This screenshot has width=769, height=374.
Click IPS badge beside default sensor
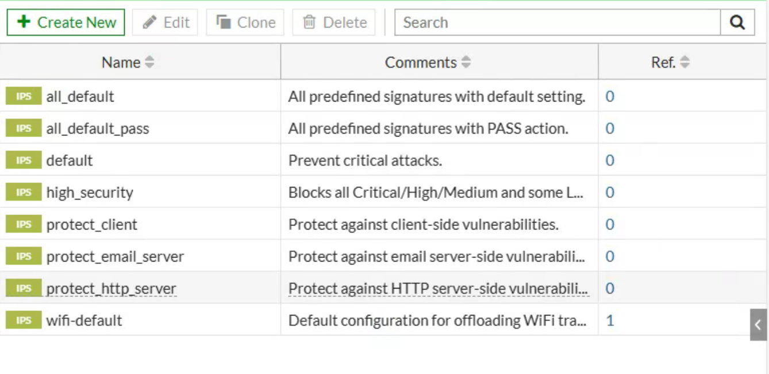[24, 161]
